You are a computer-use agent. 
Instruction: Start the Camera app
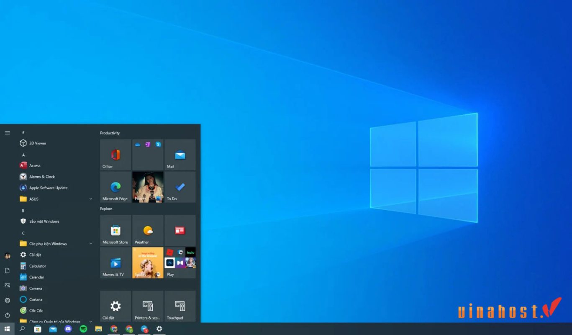(x=35, y=288)
